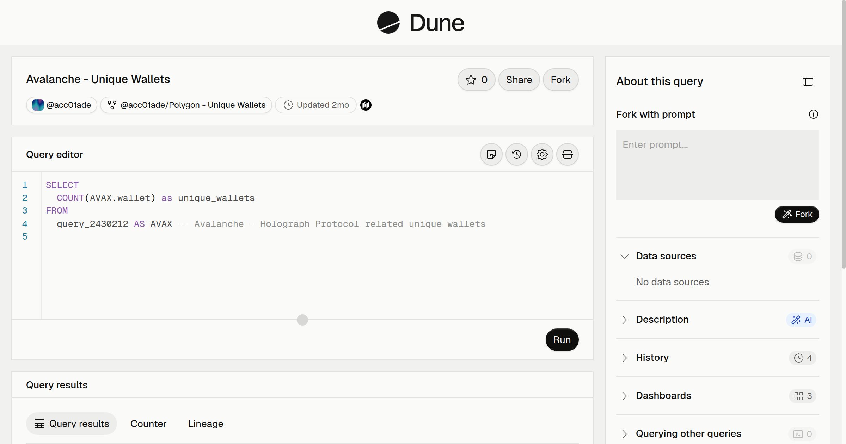Screen dimensions: 846x444
Task: Click the Dune logo icon
Action: coord(388,23)
